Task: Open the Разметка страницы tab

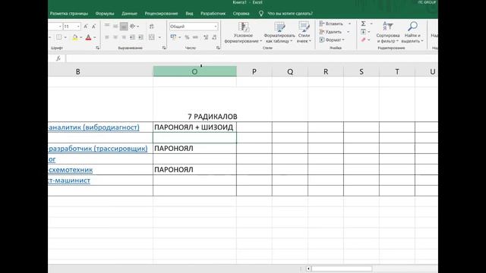Action: pos(69,14)
